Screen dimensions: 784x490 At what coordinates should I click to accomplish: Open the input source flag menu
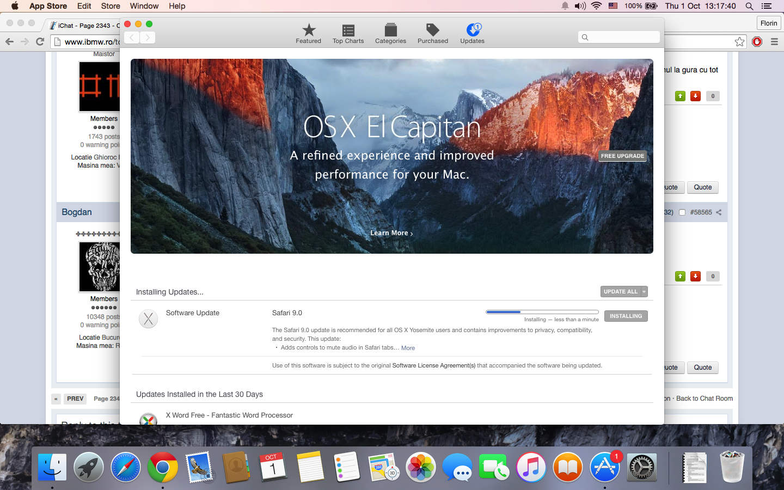point(613,6)
